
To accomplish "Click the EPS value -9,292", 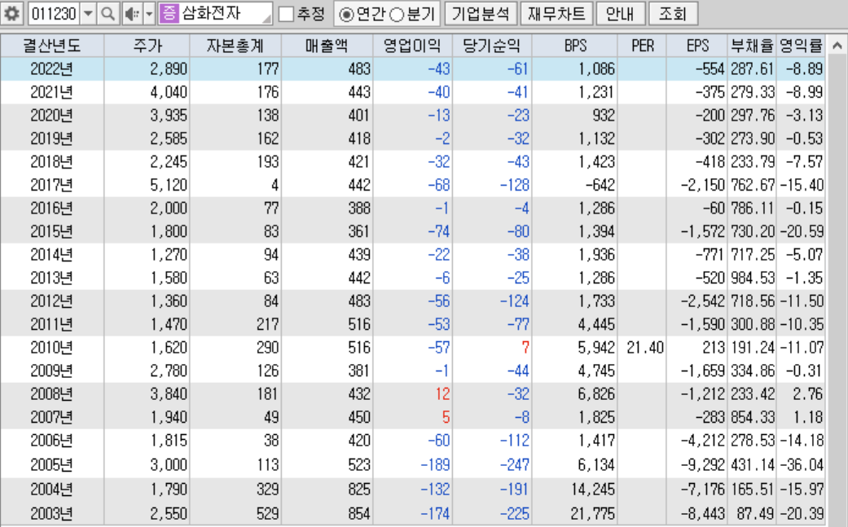I will click(702, 465).
